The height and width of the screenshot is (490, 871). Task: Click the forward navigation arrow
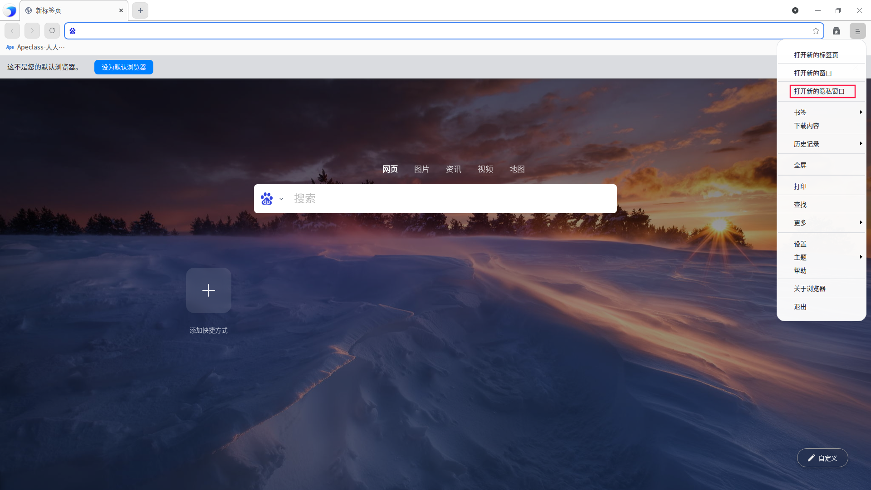[32, 31]
